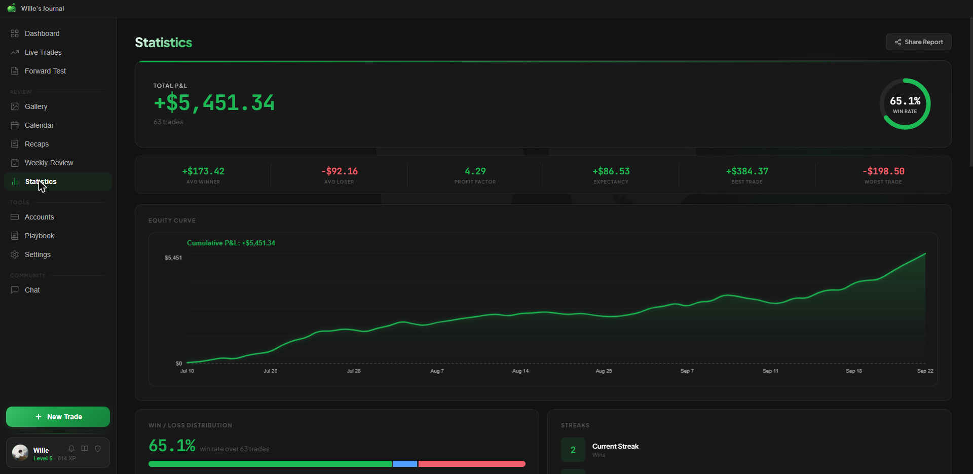Click the best trade value +$384.37
The height and width of the screenshot is (474, 973).
tap(747, 171)
